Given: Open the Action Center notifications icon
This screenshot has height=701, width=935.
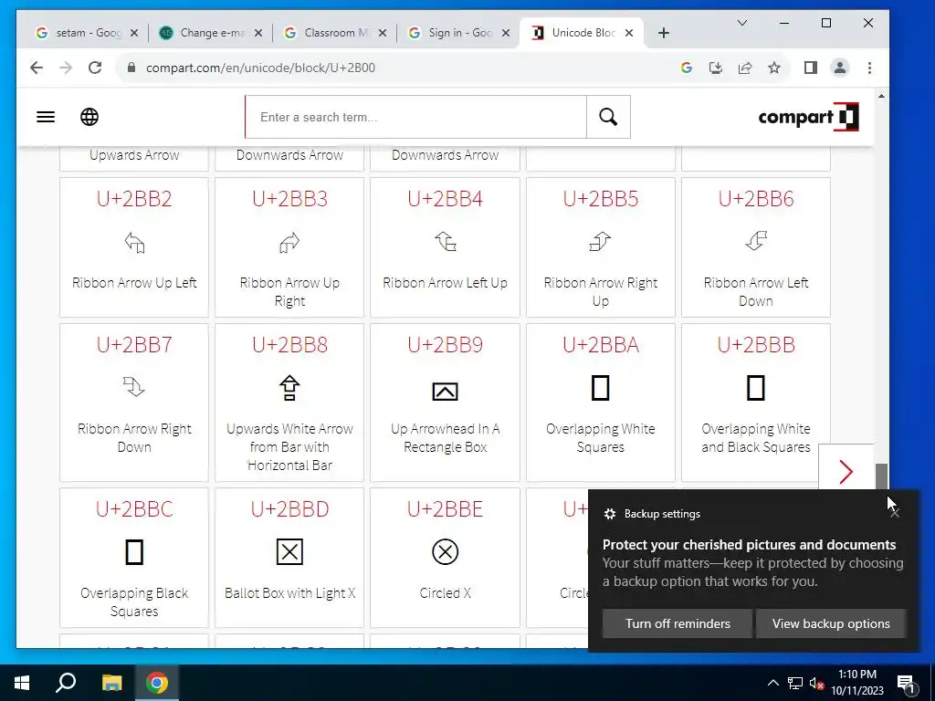Looking at the screenshot, I should pos(905,684).
